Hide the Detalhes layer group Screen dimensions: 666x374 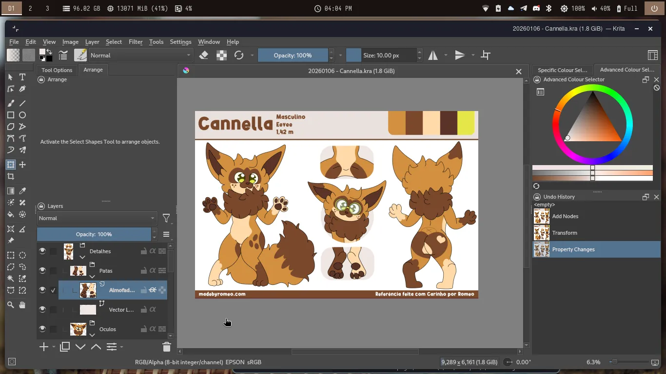coord(42,251)
